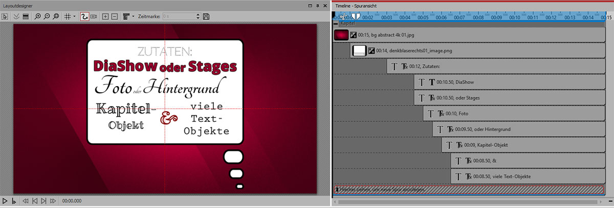Click the text effect icon on oder Stages track
This screenshot has height=208, width=614.
click(x=432, y=97)
